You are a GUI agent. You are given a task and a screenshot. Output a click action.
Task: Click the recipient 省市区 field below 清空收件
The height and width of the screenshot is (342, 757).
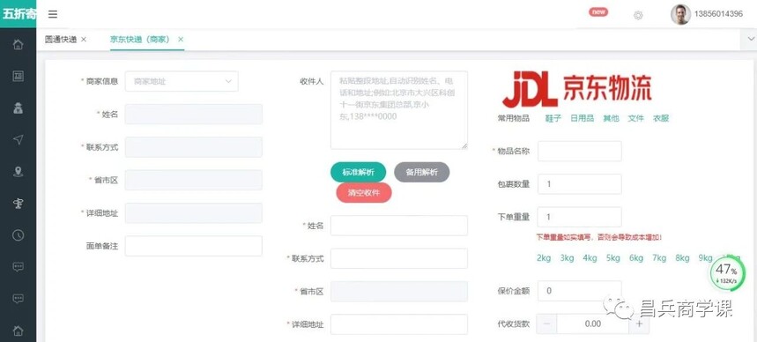(x=399, y=292)
